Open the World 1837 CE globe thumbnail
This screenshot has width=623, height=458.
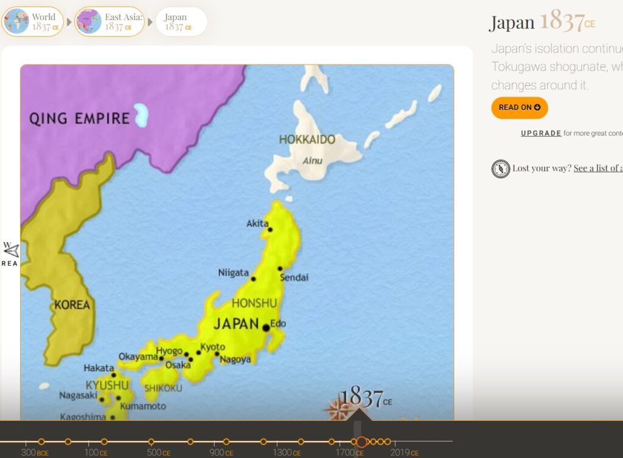pos(16,22)
